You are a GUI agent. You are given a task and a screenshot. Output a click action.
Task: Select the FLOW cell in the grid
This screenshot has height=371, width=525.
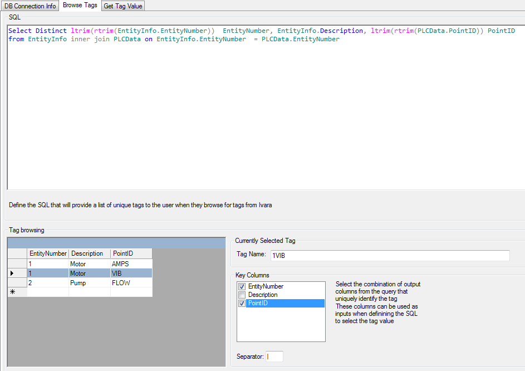tap(131, 282)
